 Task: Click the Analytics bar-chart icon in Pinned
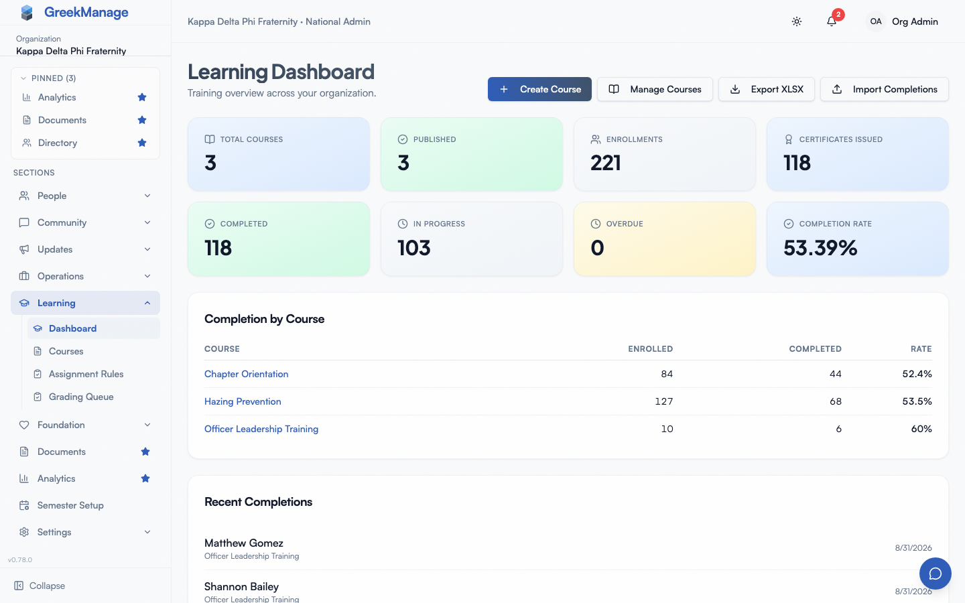[27, 97]
